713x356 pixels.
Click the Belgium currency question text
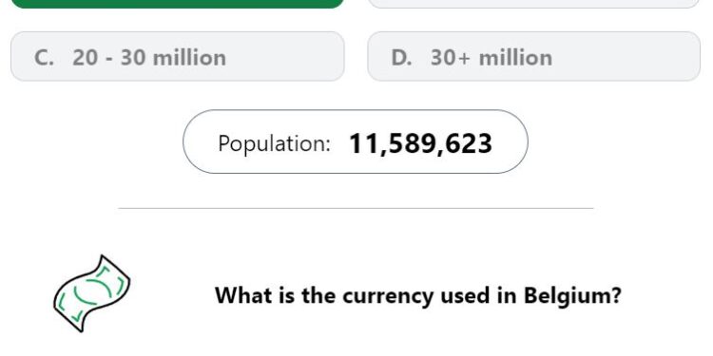pos(418,295)
